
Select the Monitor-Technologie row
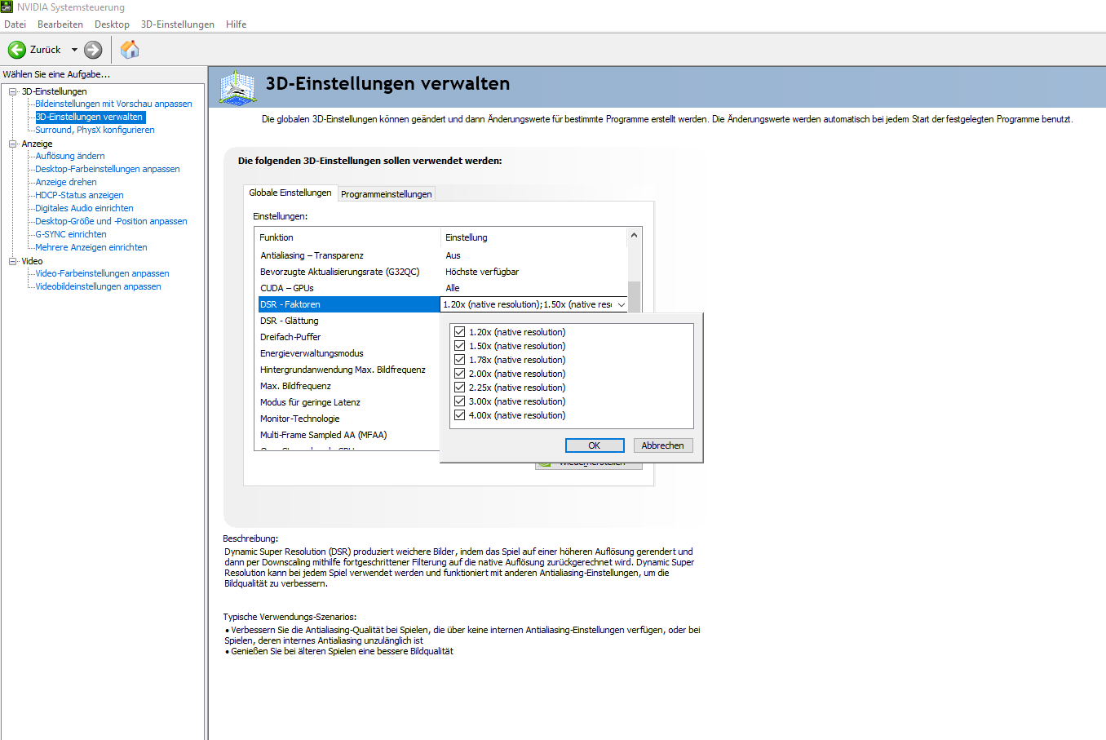click(349, 419)
